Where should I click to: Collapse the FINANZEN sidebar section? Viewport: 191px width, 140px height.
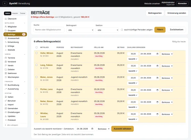25,82
